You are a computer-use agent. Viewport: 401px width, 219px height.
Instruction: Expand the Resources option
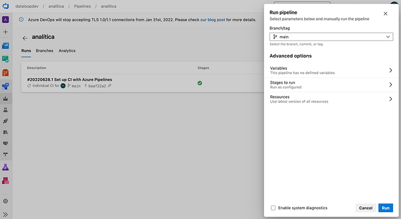pos(331,99)
